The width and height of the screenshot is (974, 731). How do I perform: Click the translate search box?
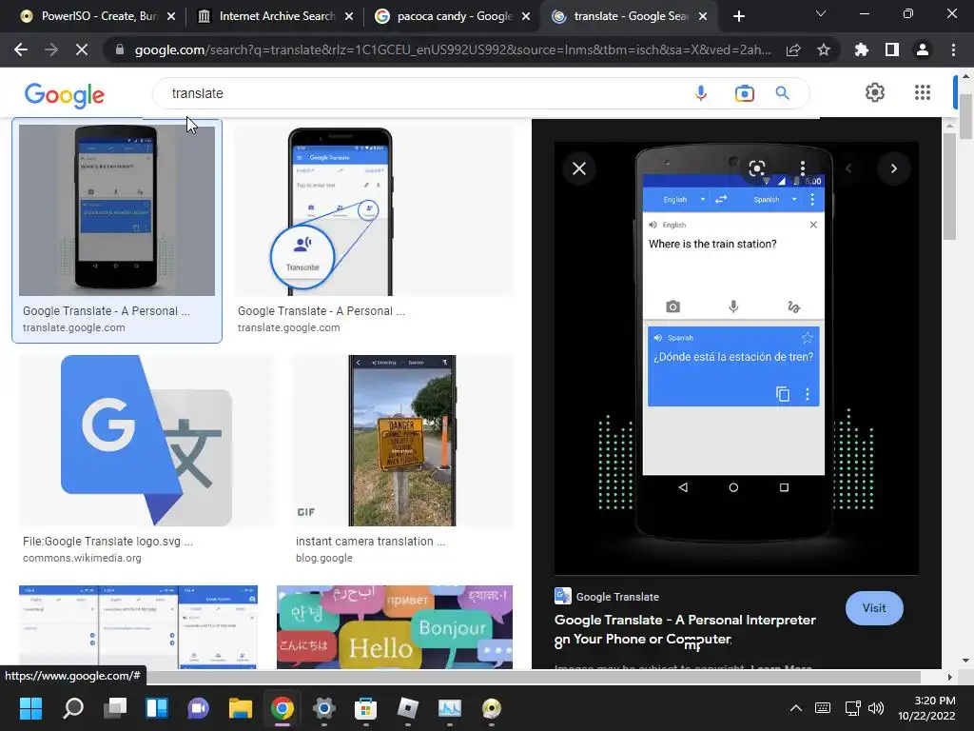[x=422, y=93]
